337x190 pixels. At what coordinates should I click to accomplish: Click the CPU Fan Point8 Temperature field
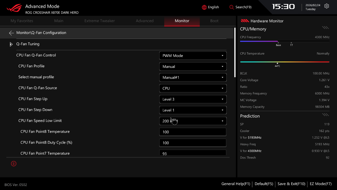[193, 132]
